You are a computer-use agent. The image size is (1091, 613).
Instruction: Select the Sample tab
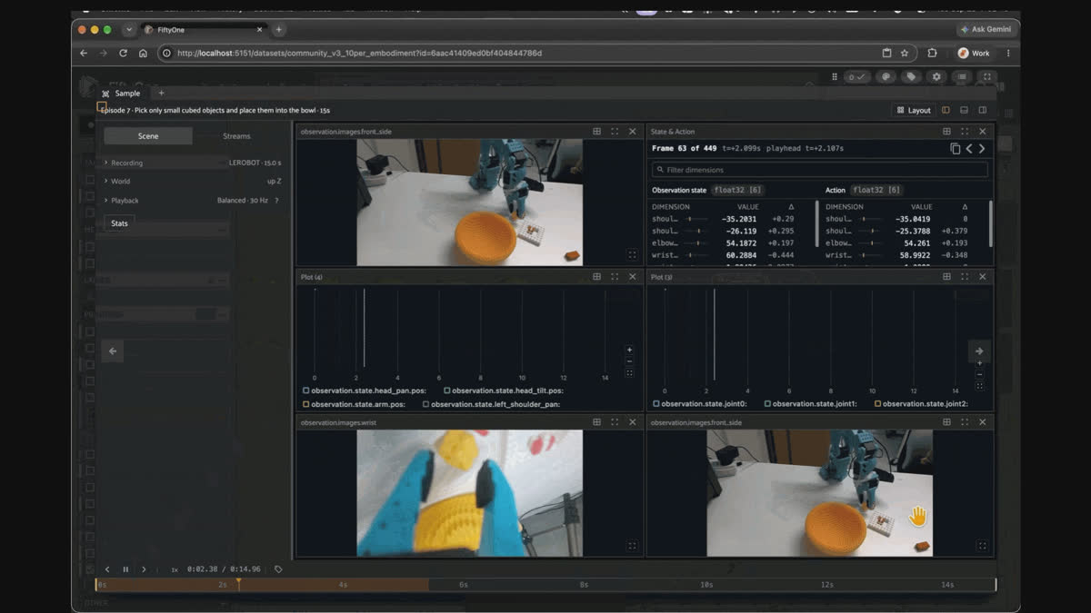(x=122, y=94)
